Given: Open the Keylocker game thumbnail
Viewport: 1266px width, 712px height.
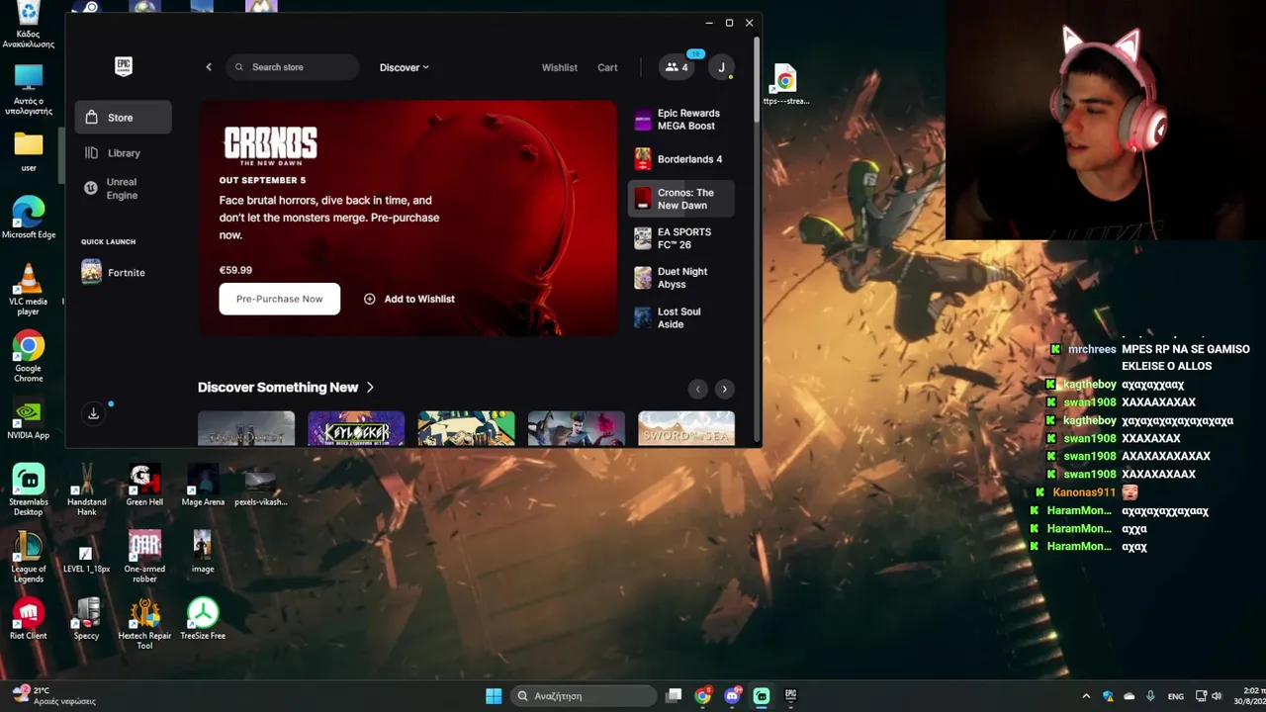Looking at the screenshot, I should [356, 428].
